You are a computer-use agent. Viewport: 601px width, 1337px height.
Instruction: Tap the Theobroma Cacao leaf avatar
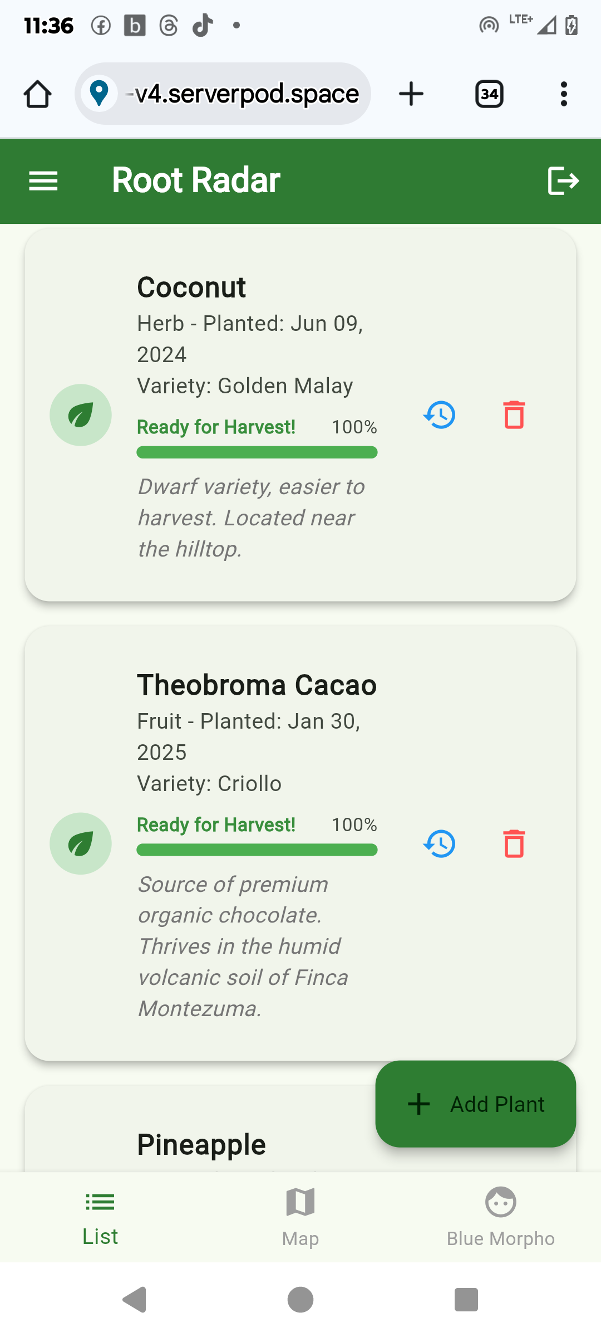click(81, 843)
